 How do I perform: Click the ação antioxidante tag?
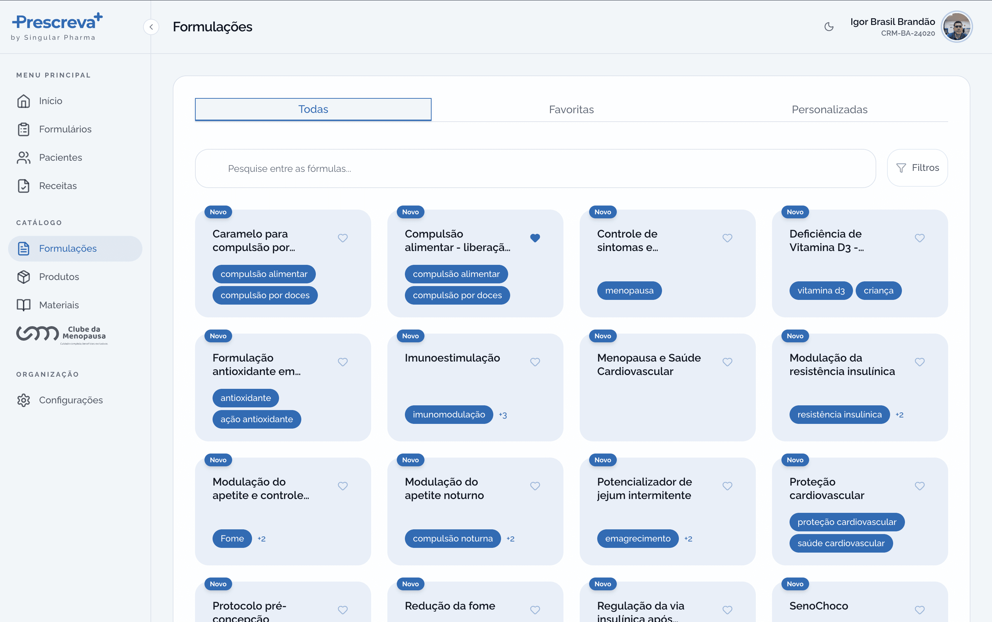257,419
